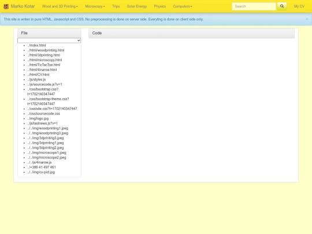This screenshot has width=312, height=234.
Task: Open the file selection combo box
Action: coord(49,40)
